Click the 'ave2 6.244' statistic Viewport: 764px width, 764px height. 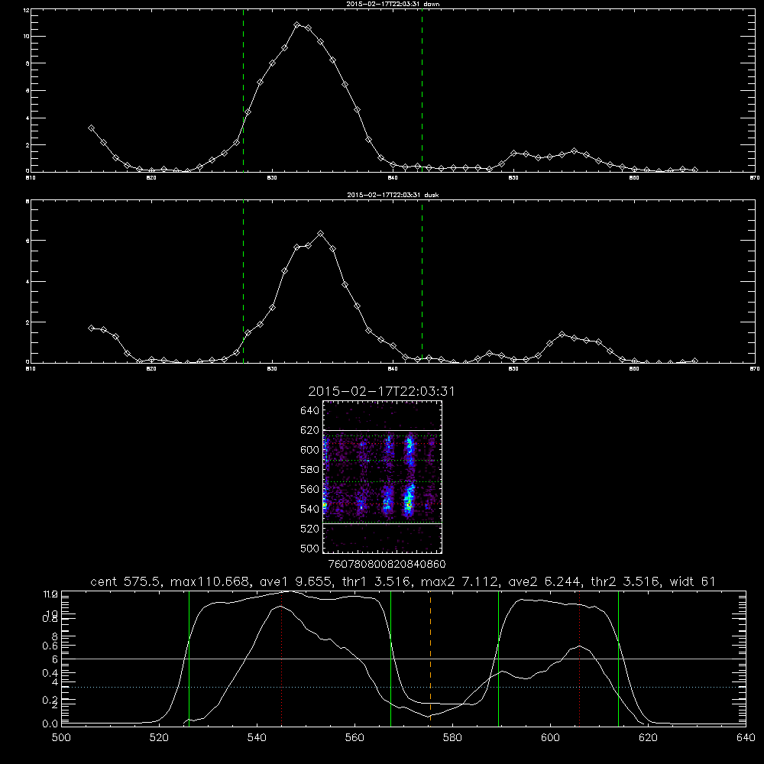pos(544,581)
